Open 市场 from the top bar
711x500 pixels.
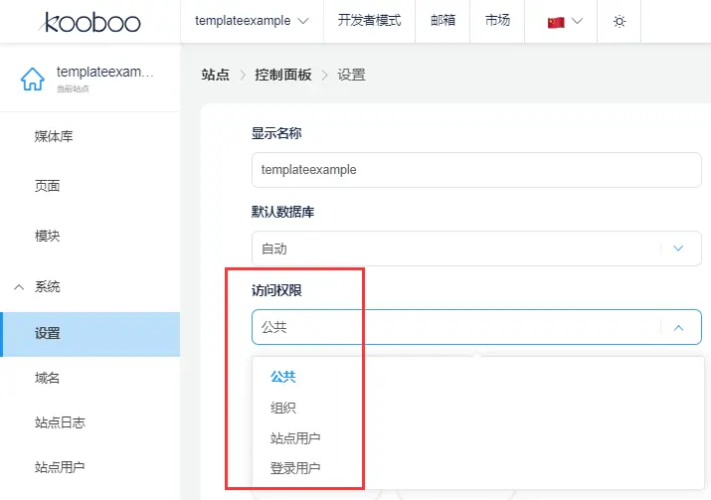[497, 21]
